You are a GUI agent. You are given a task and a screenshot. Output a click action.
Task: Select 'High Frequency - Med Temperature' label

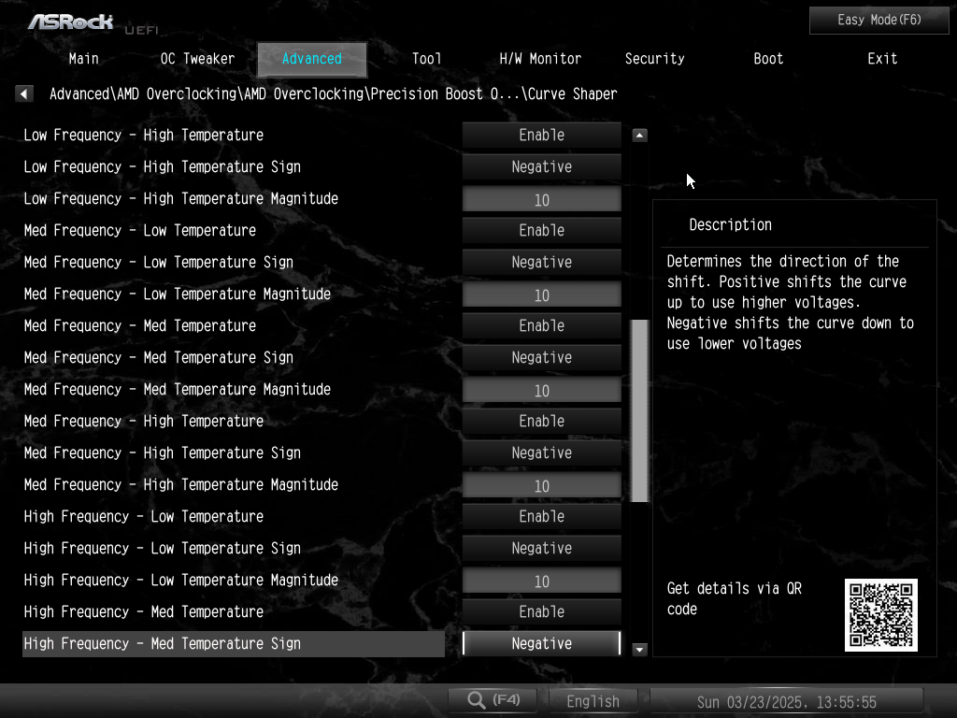coord(143,611)
